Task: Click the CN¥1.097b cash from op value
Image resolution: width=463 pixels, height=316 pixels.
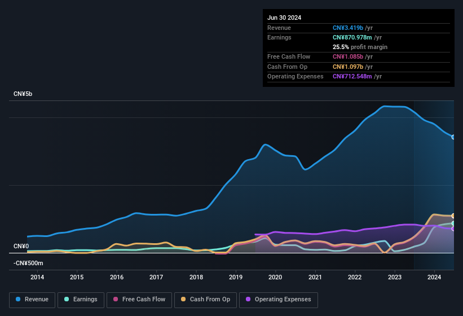Action: tap(348, 67)
